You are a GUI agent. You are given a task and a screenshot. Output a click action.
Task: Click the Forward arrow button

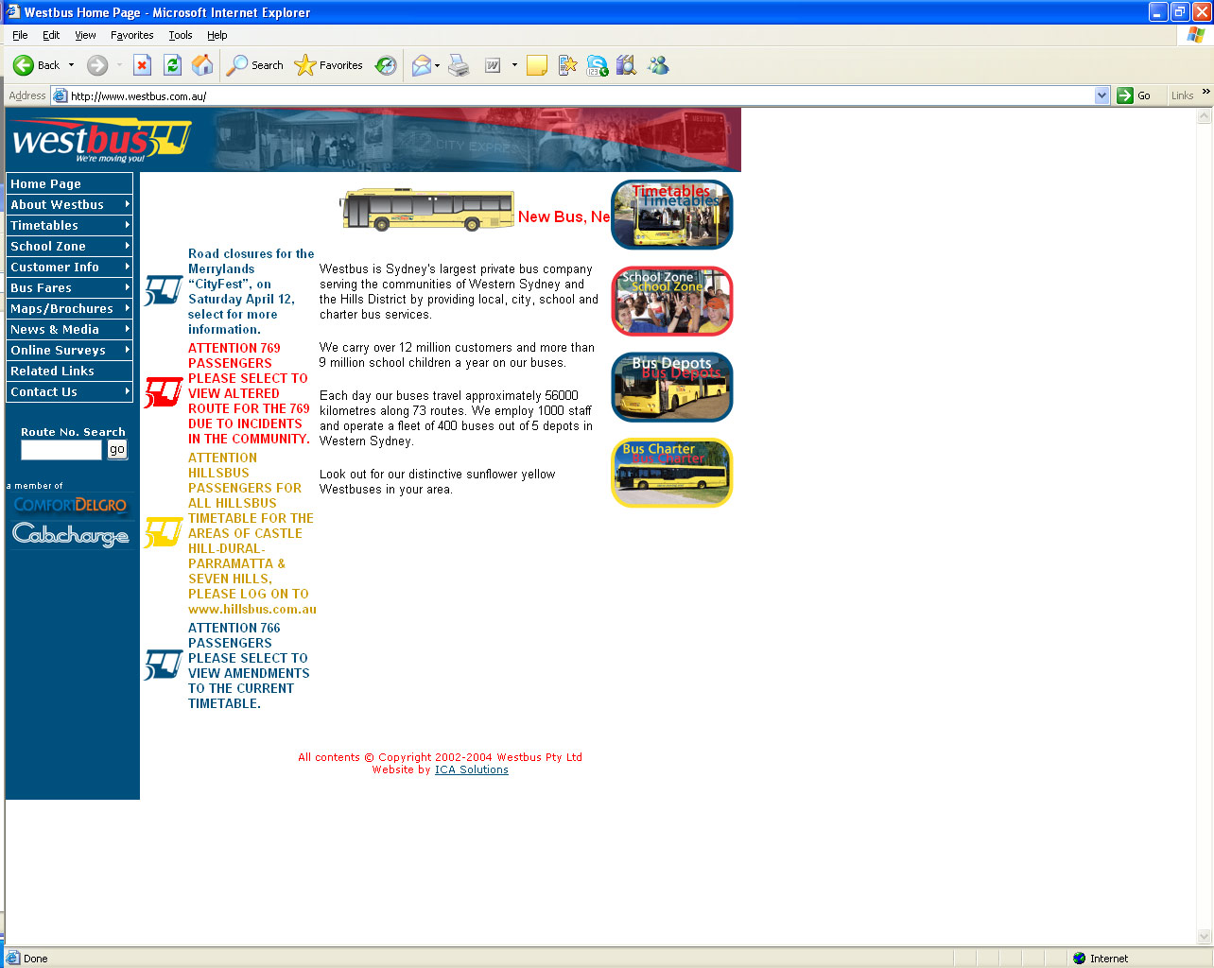click(97, 65)
